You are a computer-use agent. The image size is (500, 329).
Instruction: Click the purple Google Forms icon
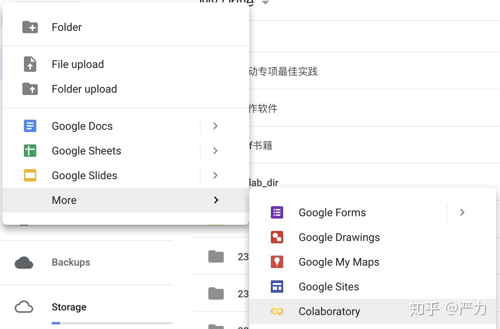[x=277, y=212]
